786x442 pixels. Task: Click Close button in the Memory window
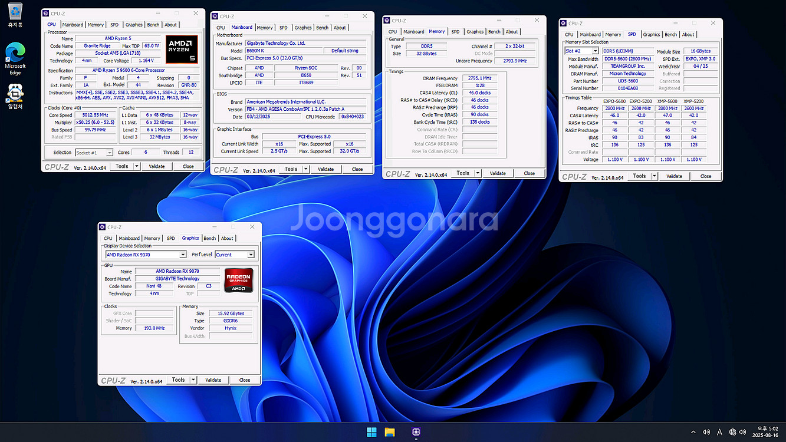(x=529, y=173)
